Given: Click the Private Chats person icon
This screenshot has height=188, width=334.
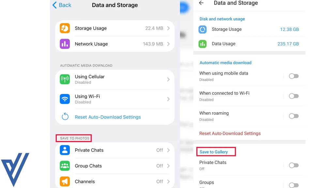Looking at the screenshot, I should pos(65,150).
